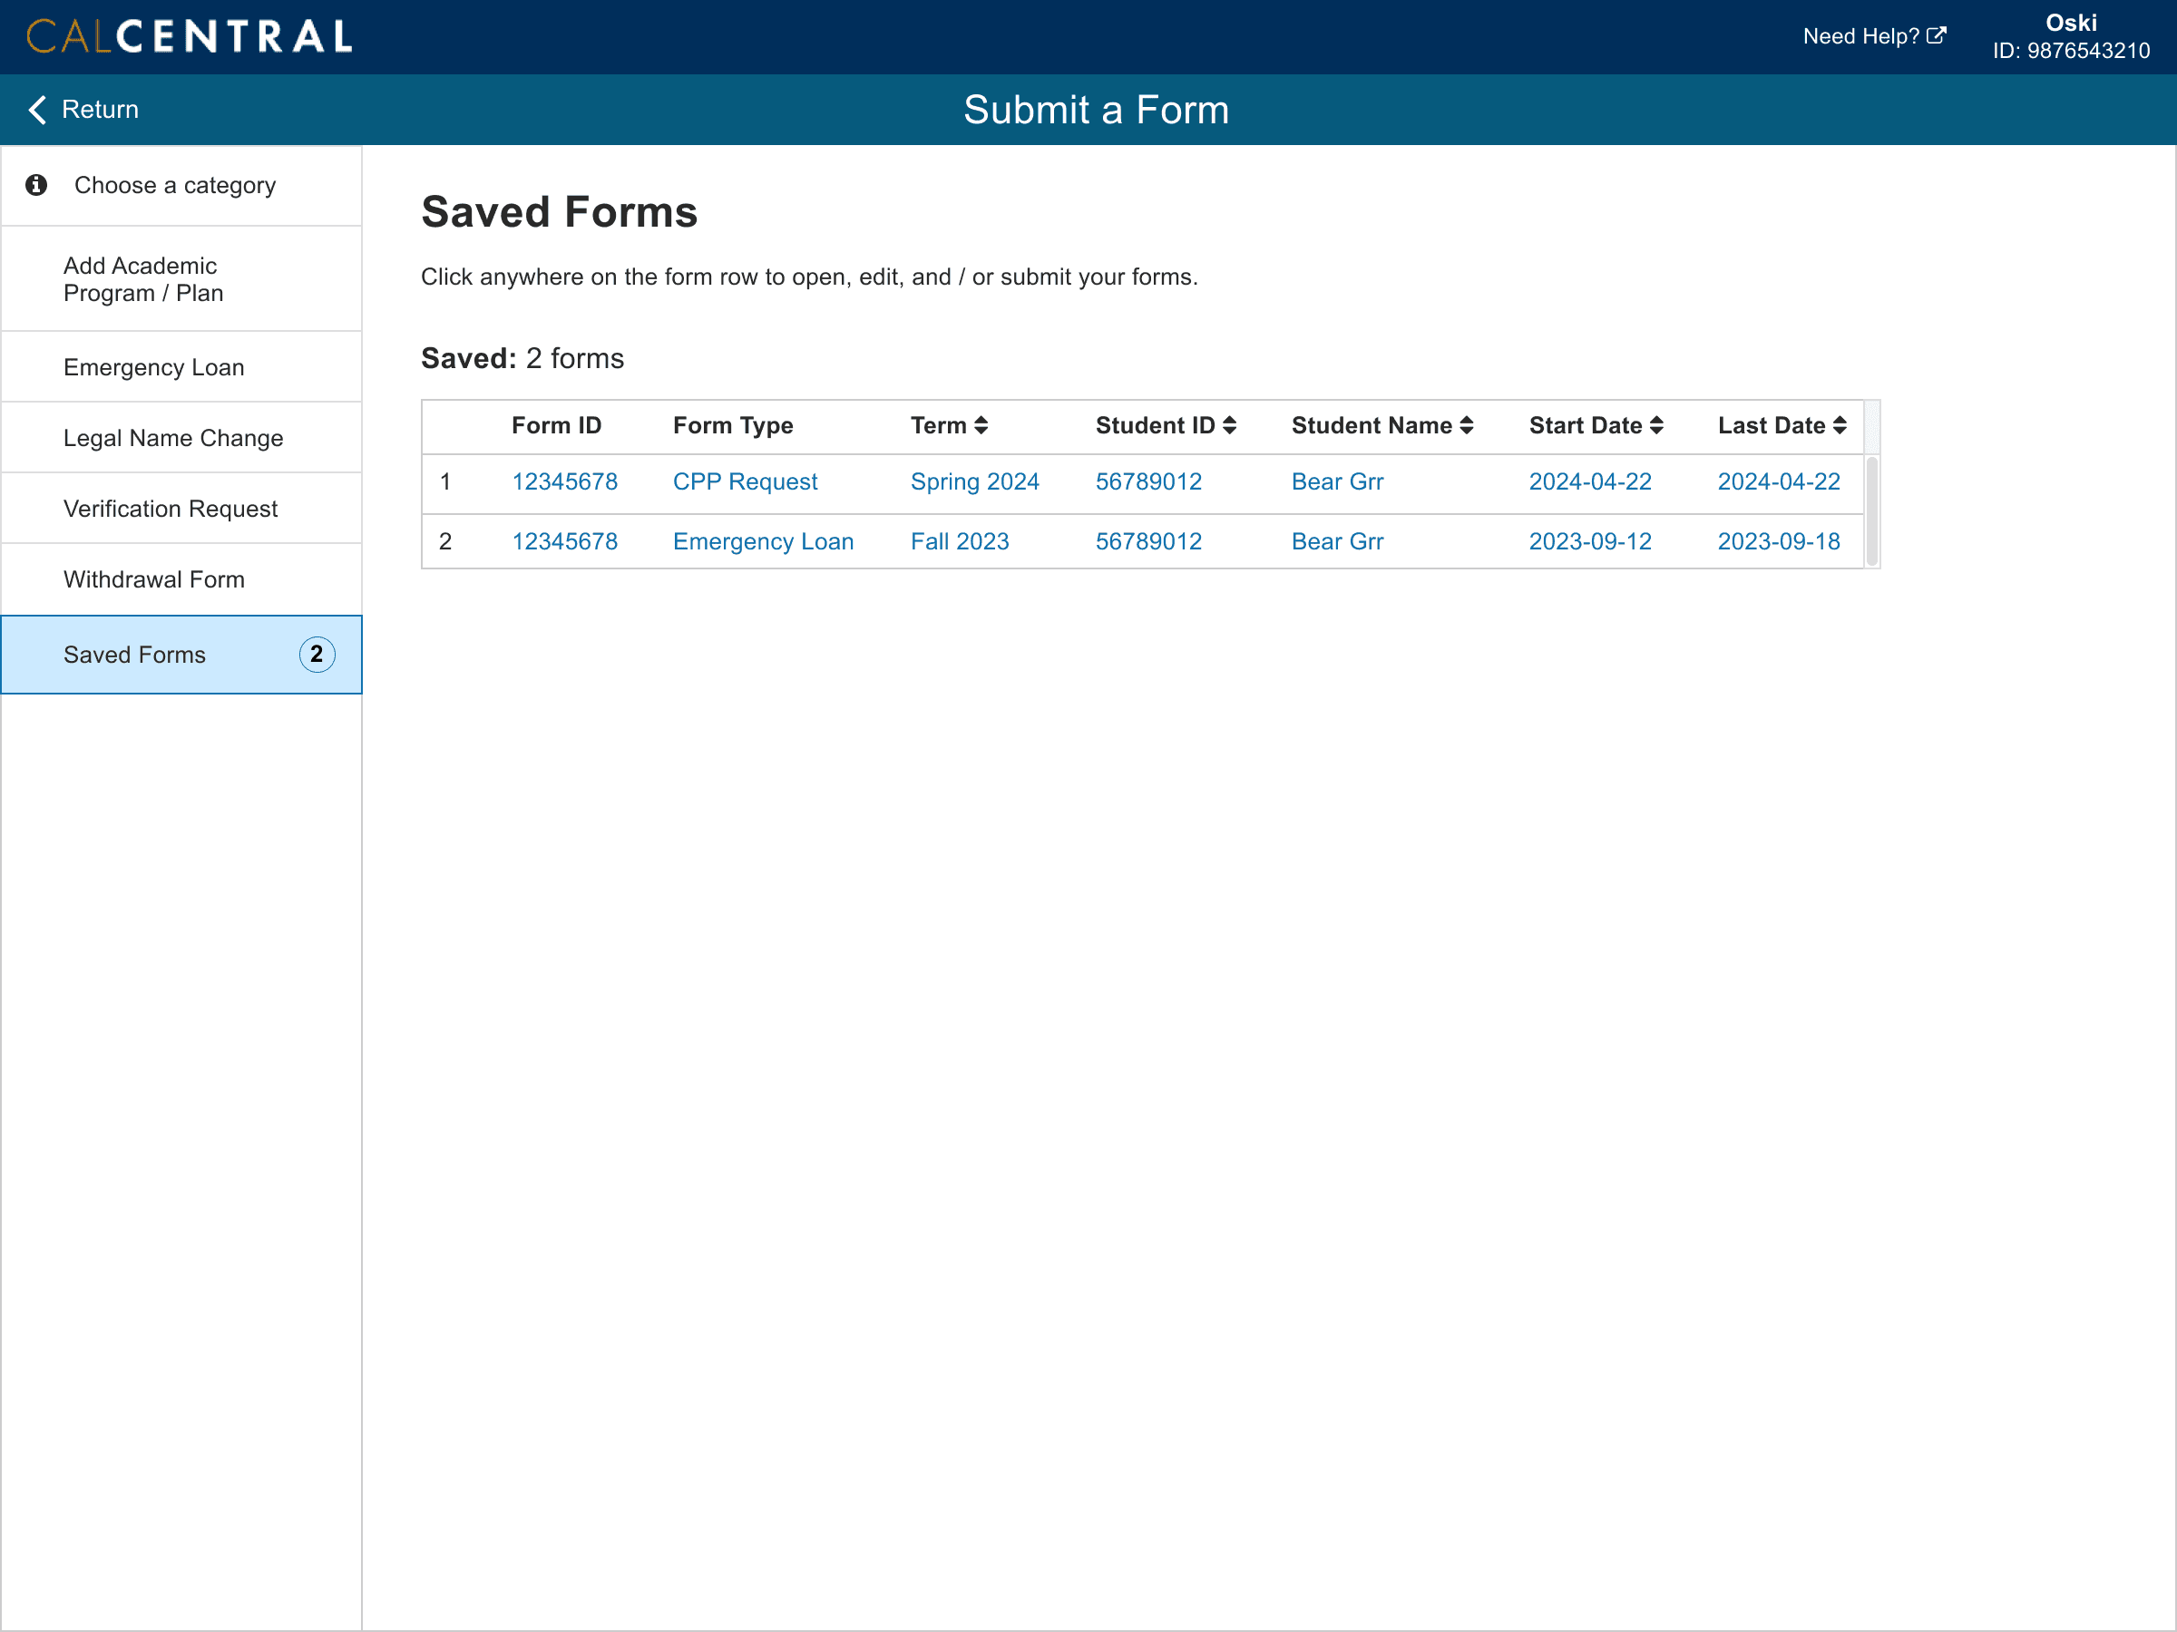
Task: Open the Emergency Loan form type link
Action: pyautogui.click(x=763, y=541)
